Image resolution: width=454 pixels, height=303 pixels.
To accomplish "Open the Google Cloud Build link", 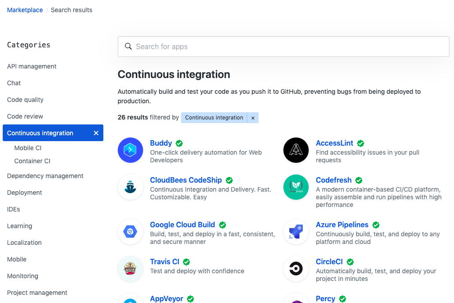I will point(182,225).
